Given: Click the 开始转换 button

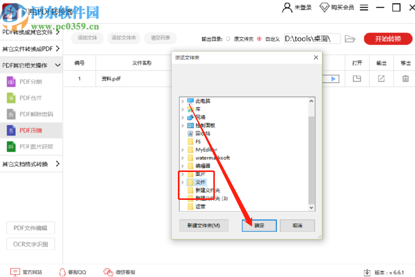Looking at the screenshot, I should click(x=388, y=39).
